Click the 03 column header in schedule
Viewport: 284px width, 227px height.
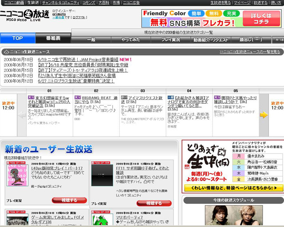click(143, 91)
